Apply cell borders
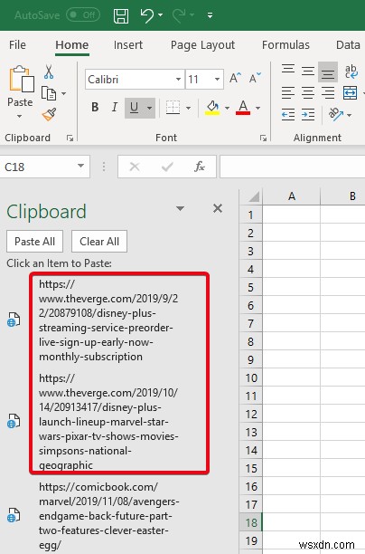 (173, 108)
